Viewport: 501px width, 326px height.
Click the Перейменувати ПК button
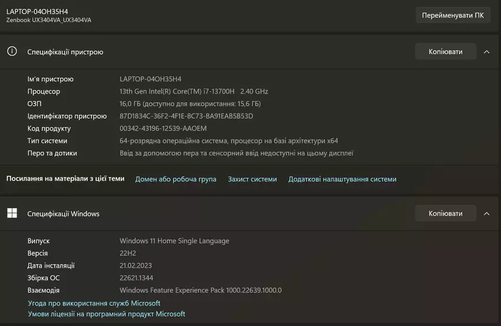pyautogui.click(x=452, y=15)
